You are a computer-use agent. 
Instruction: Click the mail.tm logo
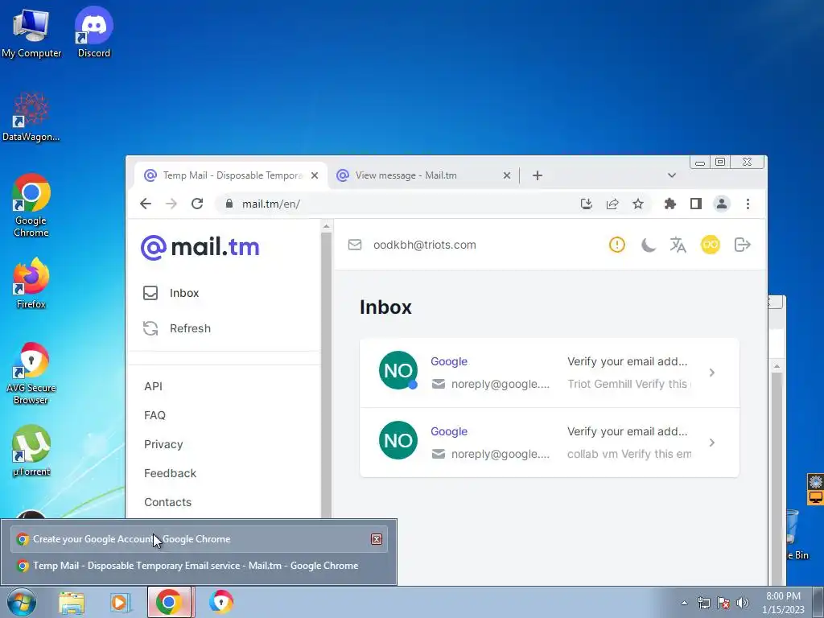tap(200, 247)
